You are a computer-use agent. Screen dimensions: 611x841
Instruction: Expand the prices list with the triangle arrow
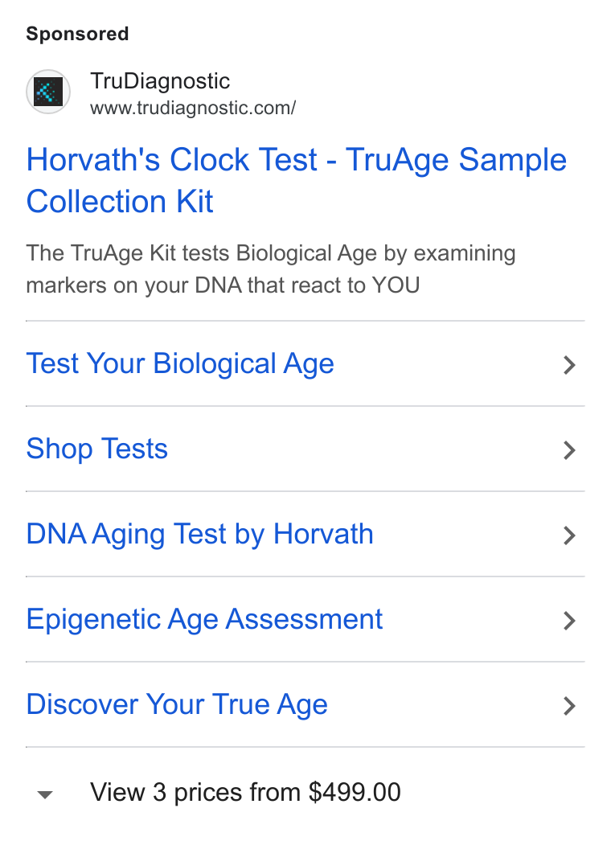click(x=45, y=794)
